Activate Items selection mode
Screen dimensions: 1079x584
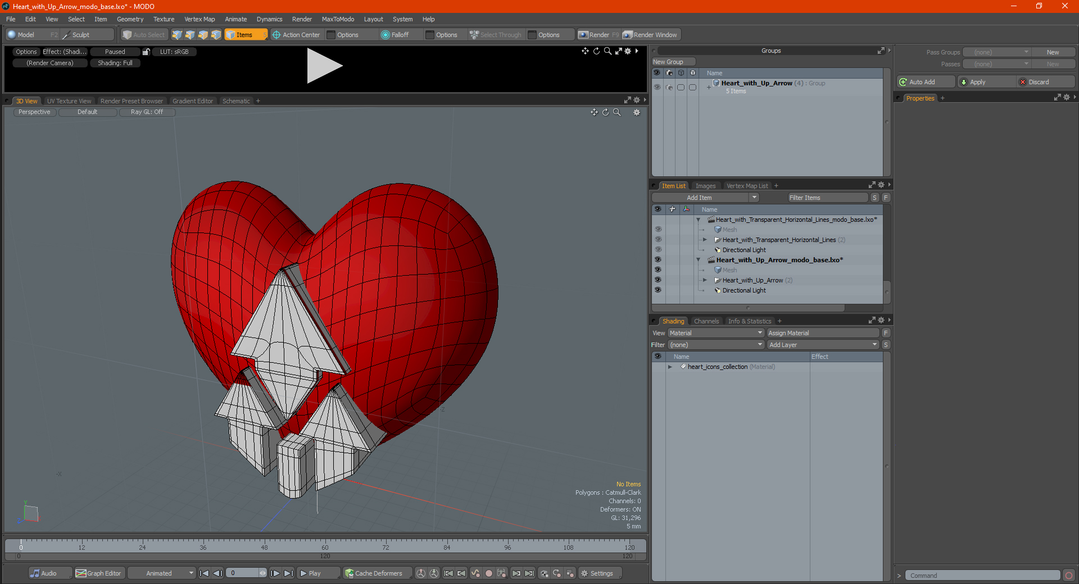(x=246, y=35)
